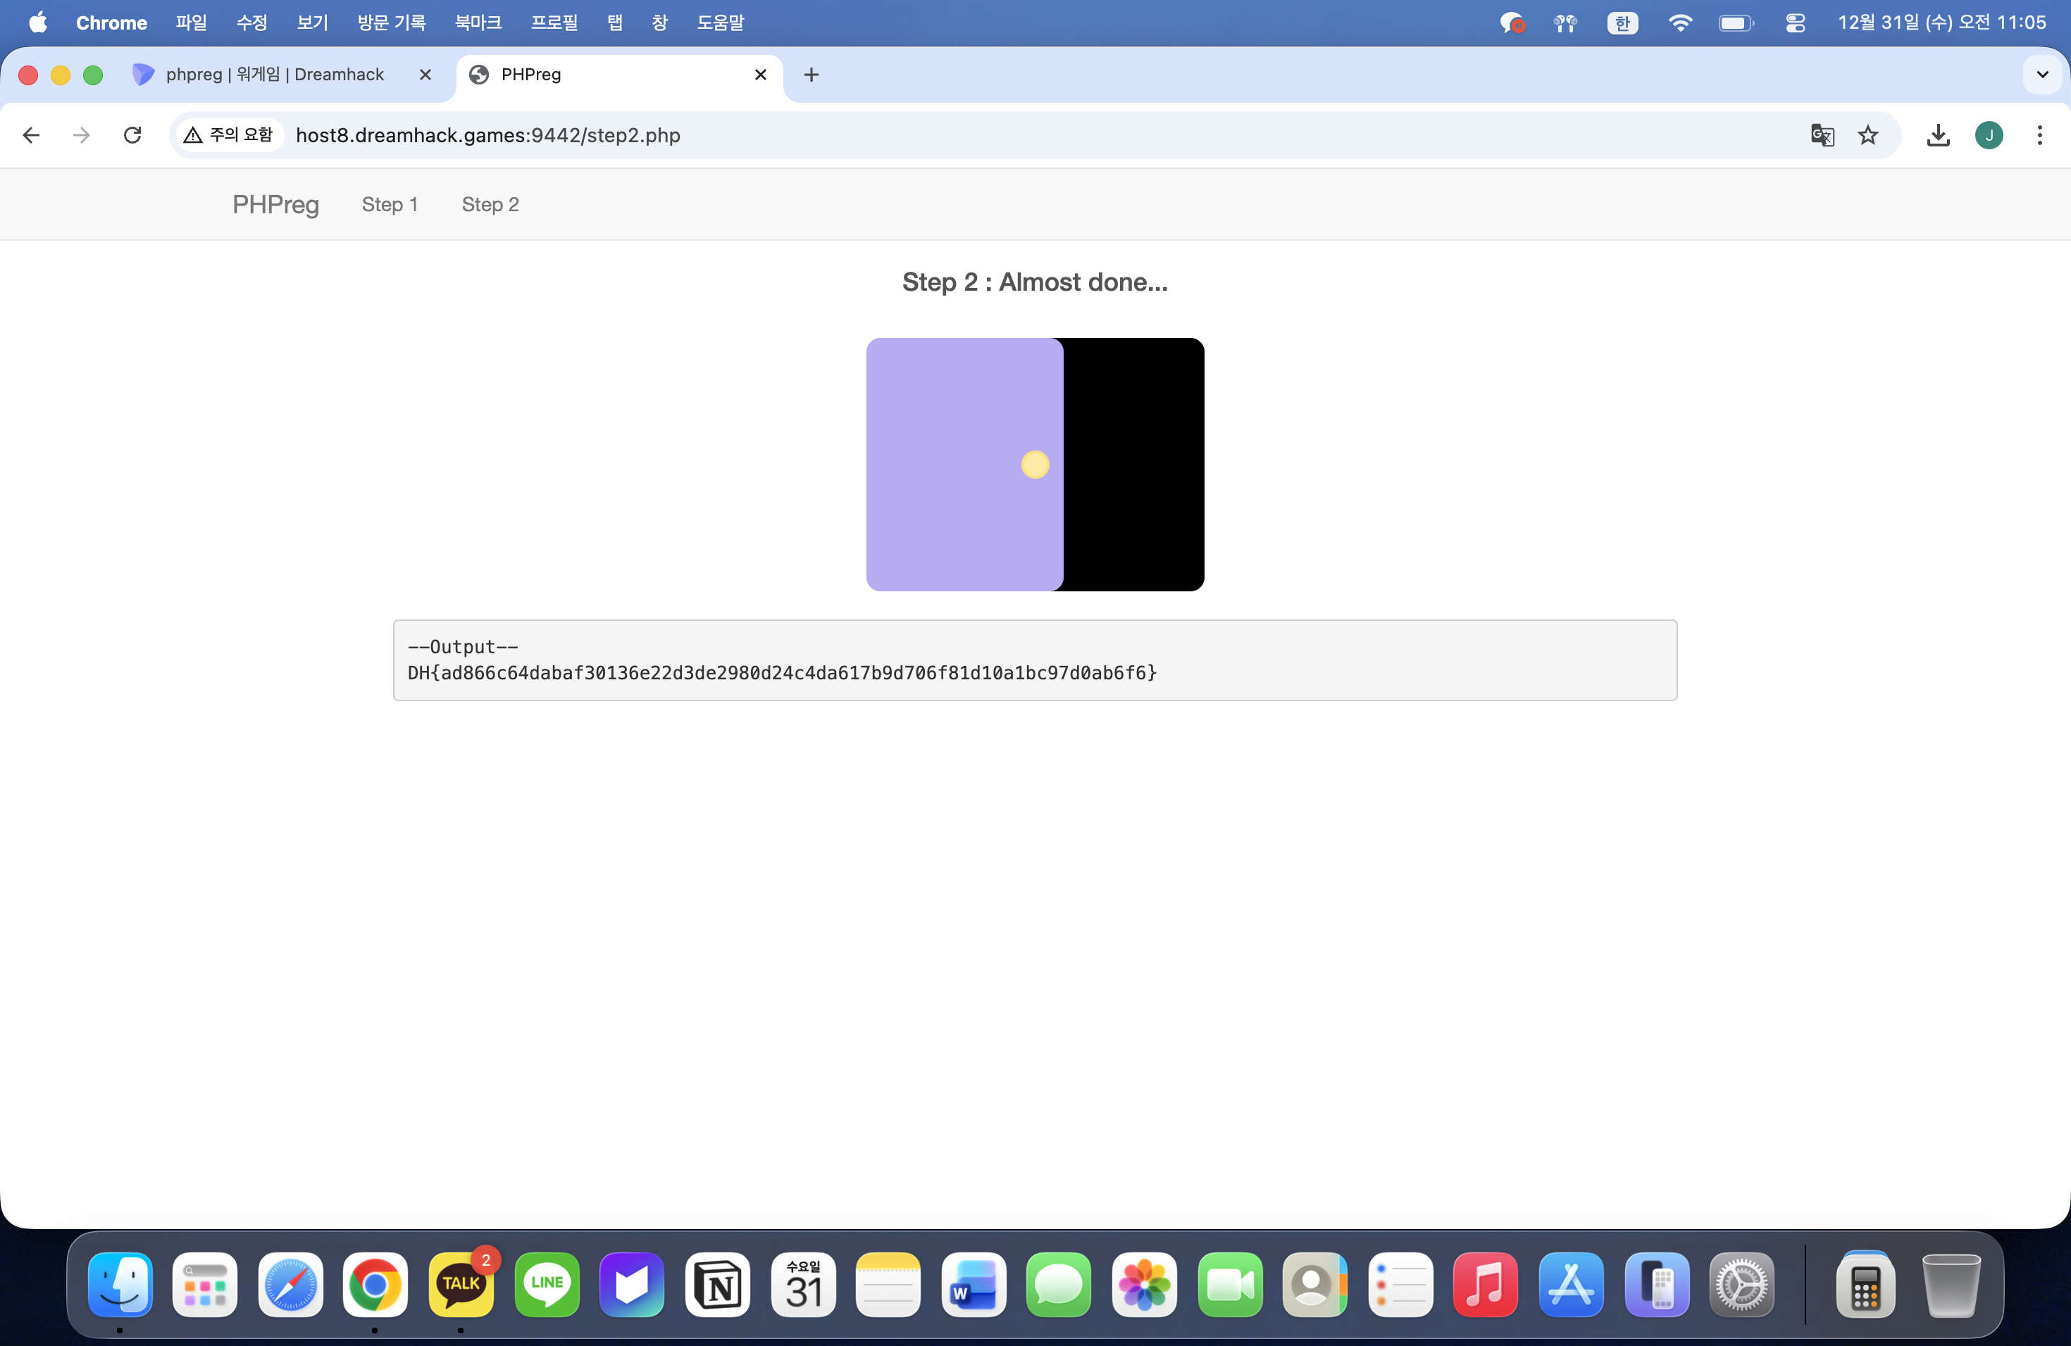Click the Wi-Fi status icon
Screen dimensions: 2071x1346
pos(1679,23)
